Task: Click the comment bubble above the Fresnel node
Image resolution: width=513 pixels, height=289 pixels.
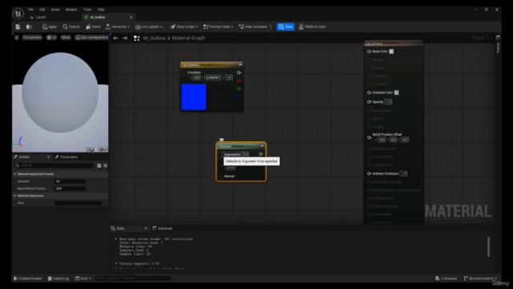Action: click(x=221, y=140)
